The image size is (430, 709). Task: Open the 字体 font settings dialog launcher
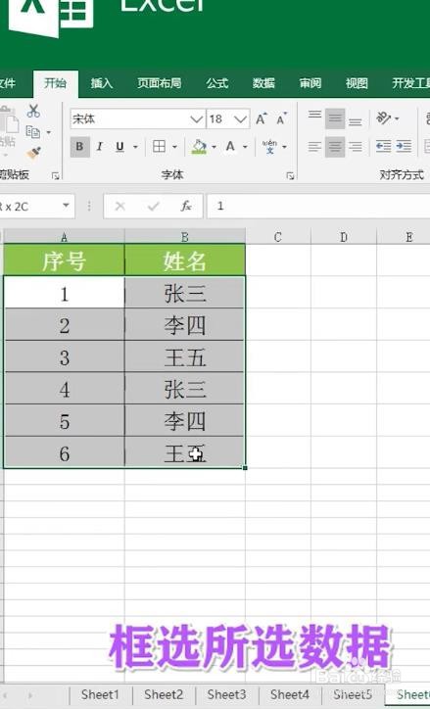pyautogui.click(x=290, y=176)
